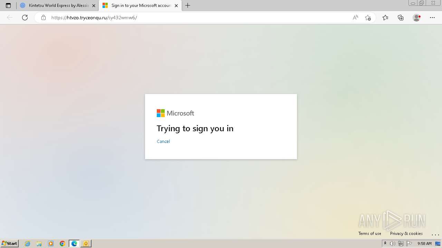Switch to the Kintetsu World Express tab
This screenshot has width=442, height=248.
pyautogui.click(x=58, y=6)
